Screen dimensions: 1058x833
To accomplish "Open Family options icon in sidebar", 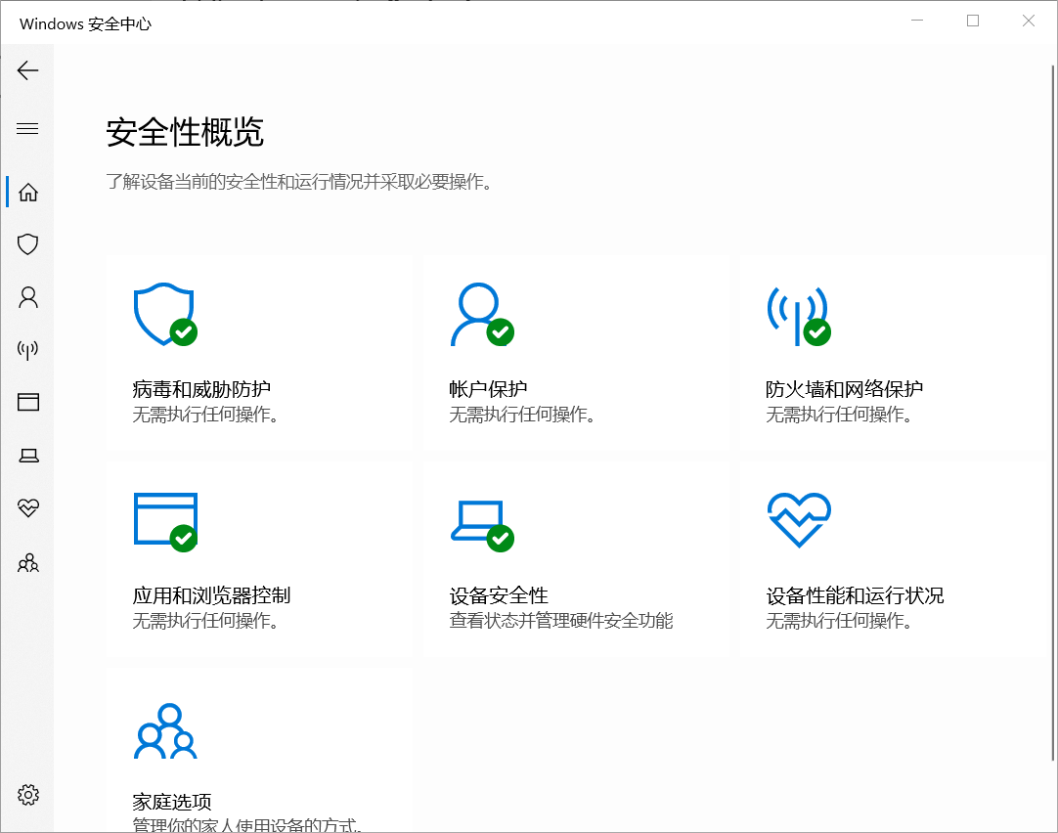I will point(27,562).
